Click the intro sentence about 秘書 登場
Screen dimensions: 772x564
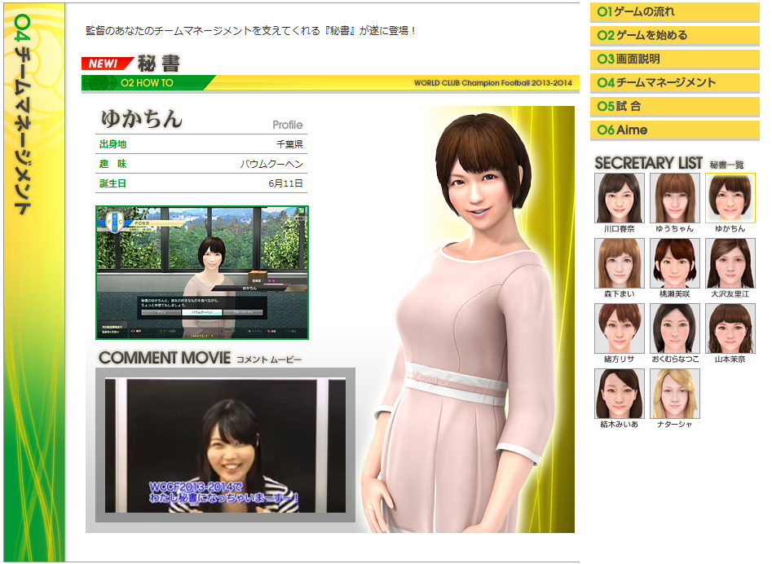pyautogui.click(x=250, y=30)
